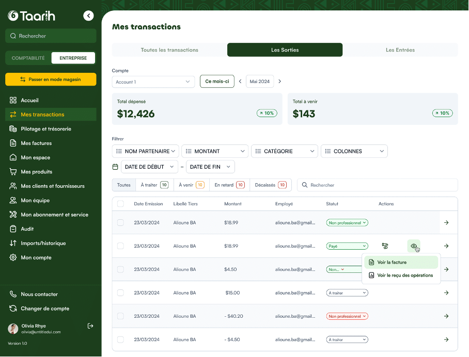Go to the previous month with the left chevron
Viewport: 469px width, 357px height.
coord(240,82)
